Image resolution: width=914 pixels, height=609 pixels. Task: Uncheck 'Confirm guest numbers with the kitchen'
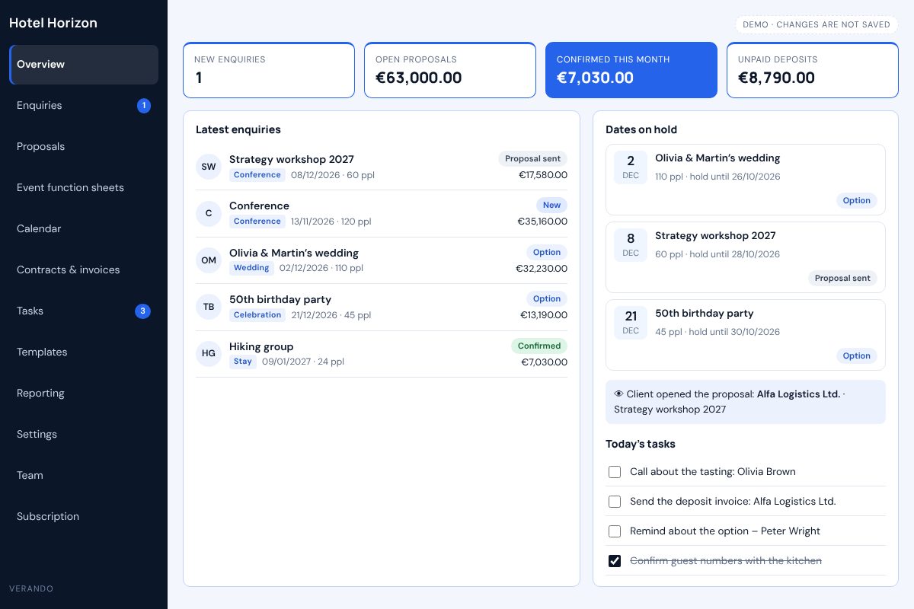[615, 561]
